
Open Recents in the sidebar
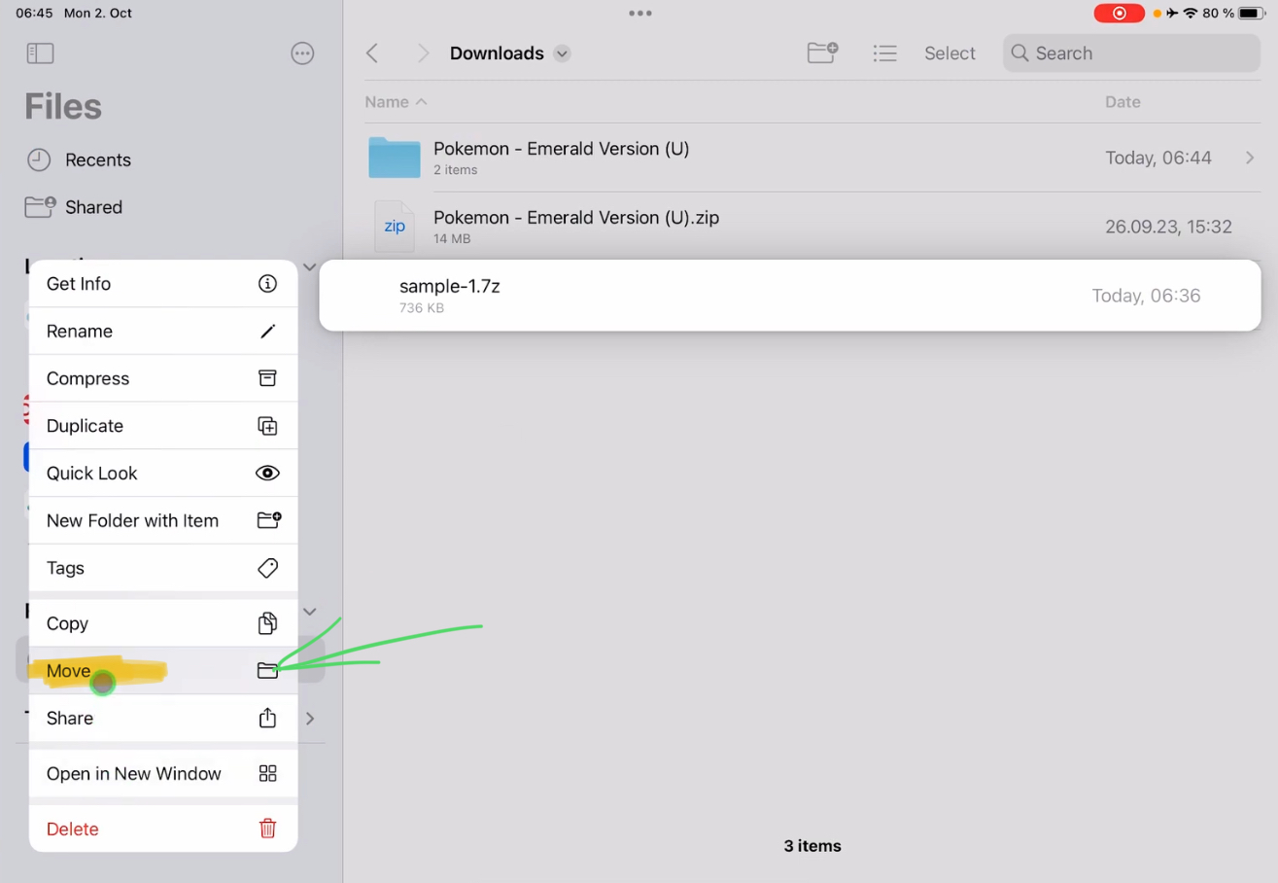[97, 159]
